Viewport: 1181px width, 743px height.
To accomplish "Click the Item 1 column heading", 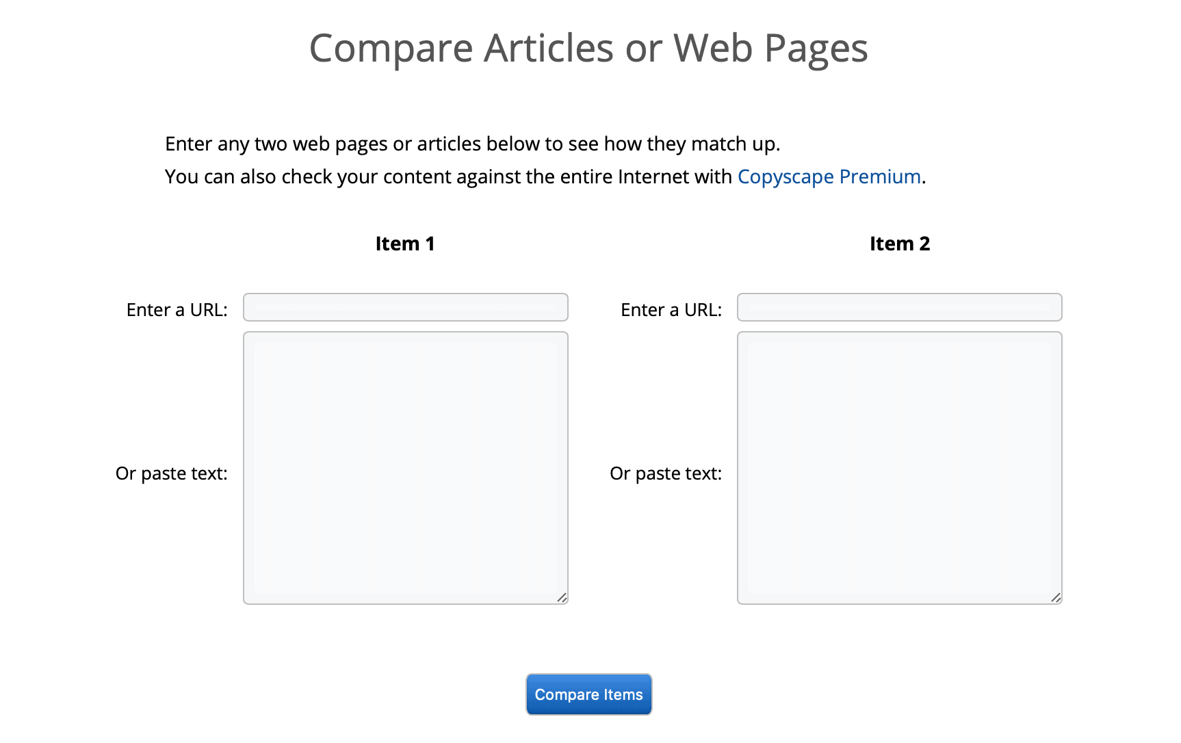I will pyautogui.click(x=404, y=243).
